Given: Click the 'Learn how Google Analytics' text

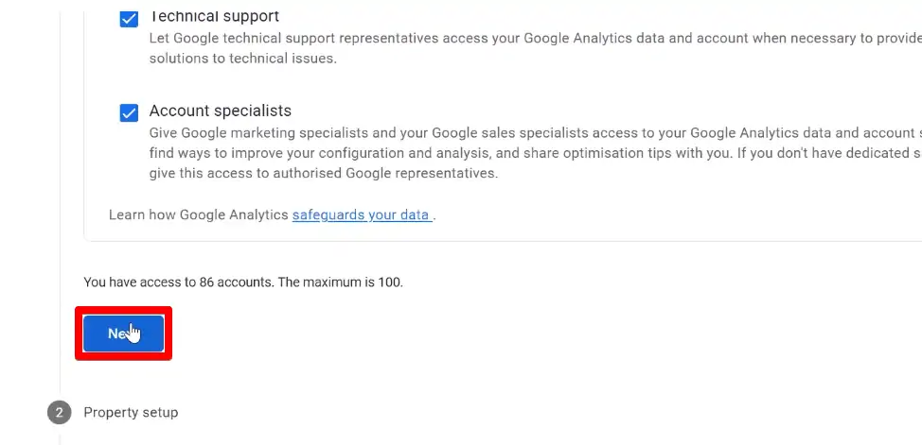Looking at the screenshot, I should 199,214.
